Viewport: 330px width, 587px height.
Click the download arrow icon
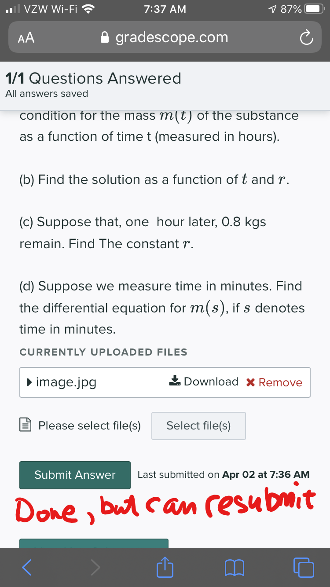coord(175,381)
